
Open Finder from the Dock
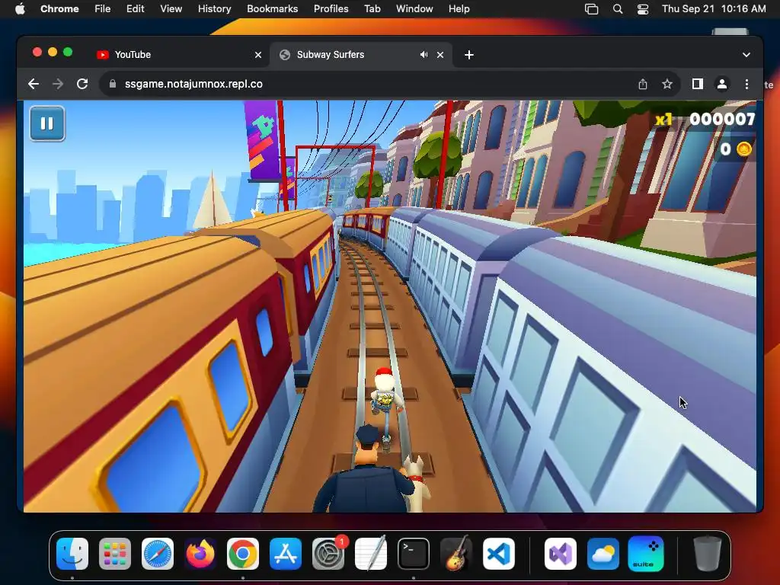[x=72, y=553]
